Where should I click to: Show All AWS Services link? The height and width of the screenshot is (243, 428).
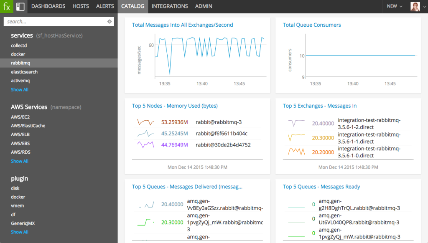pyautogui.click(x=20, y=161)
